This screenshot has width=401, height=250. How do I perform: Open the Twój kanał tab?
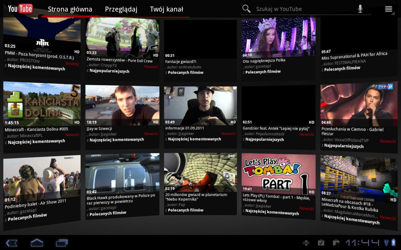click(x=166, y=9)
